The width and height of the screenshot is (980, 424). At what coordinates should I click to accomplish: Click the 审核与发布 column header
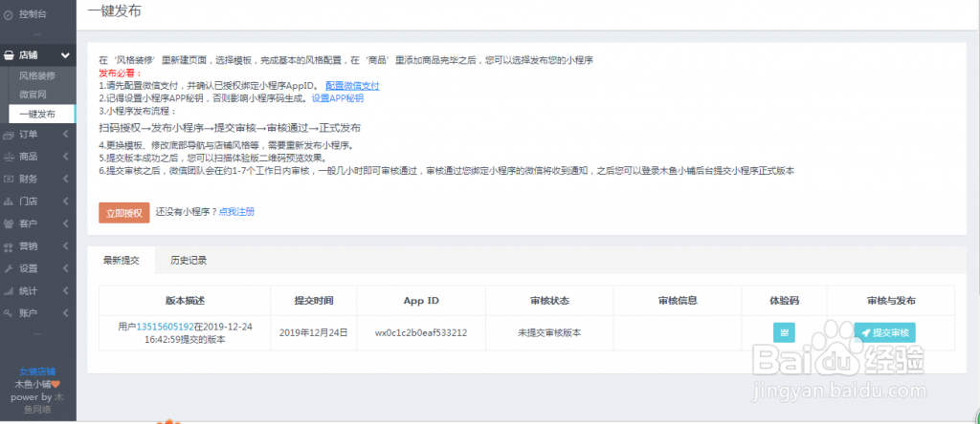pos(891,301)
